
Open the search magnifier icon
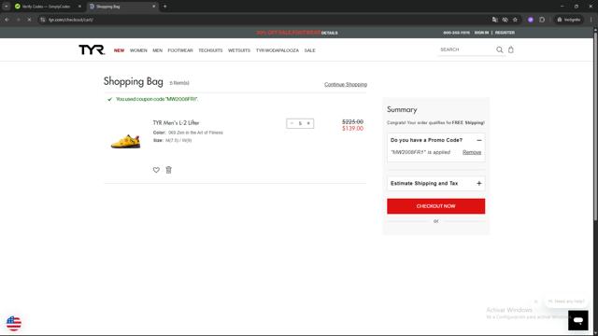point(499,49)
